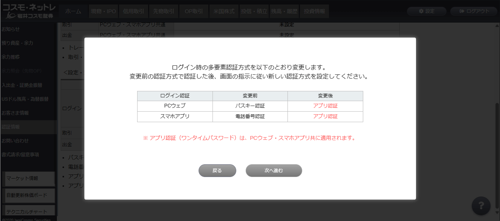Screen dimensions: 500x221
Task: Select the ホーム menu tab
Action: point(73,11)
